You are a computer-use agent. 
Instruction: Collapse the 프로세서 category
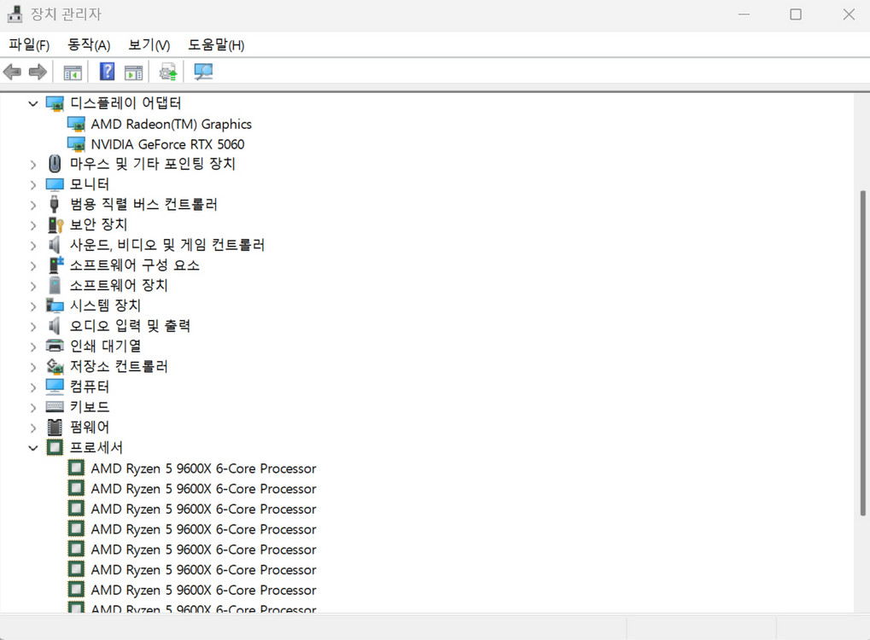pos(32,447)
